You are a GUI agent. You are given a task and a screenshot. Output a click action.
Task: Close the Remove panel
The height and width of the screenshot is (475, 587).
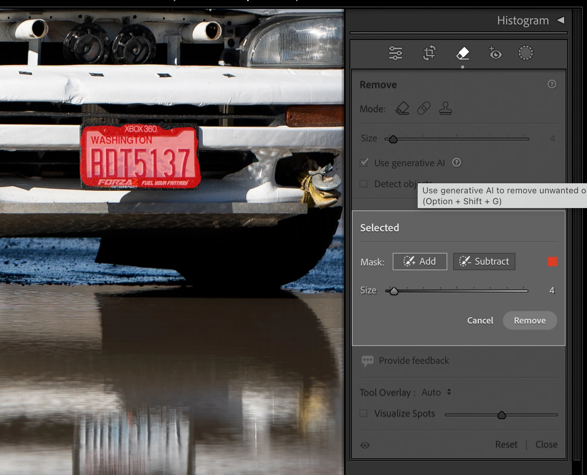click(x=546, y=444)
